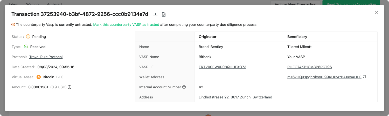Click the Pending status clock icon
The width and height of the screenshot is (389, 116).
tap(28, 37)
